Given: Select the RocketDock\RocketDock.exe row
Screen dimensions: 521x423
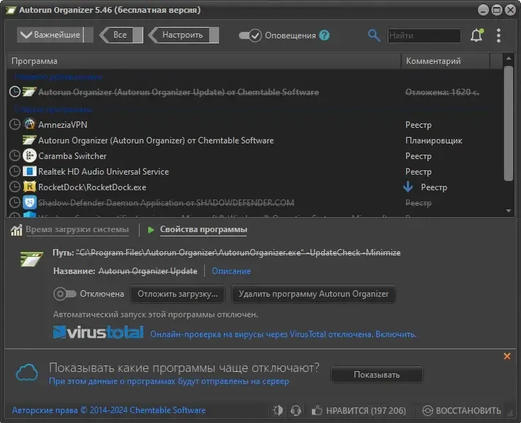Looking at the screenshot, I should pos(254,187).
